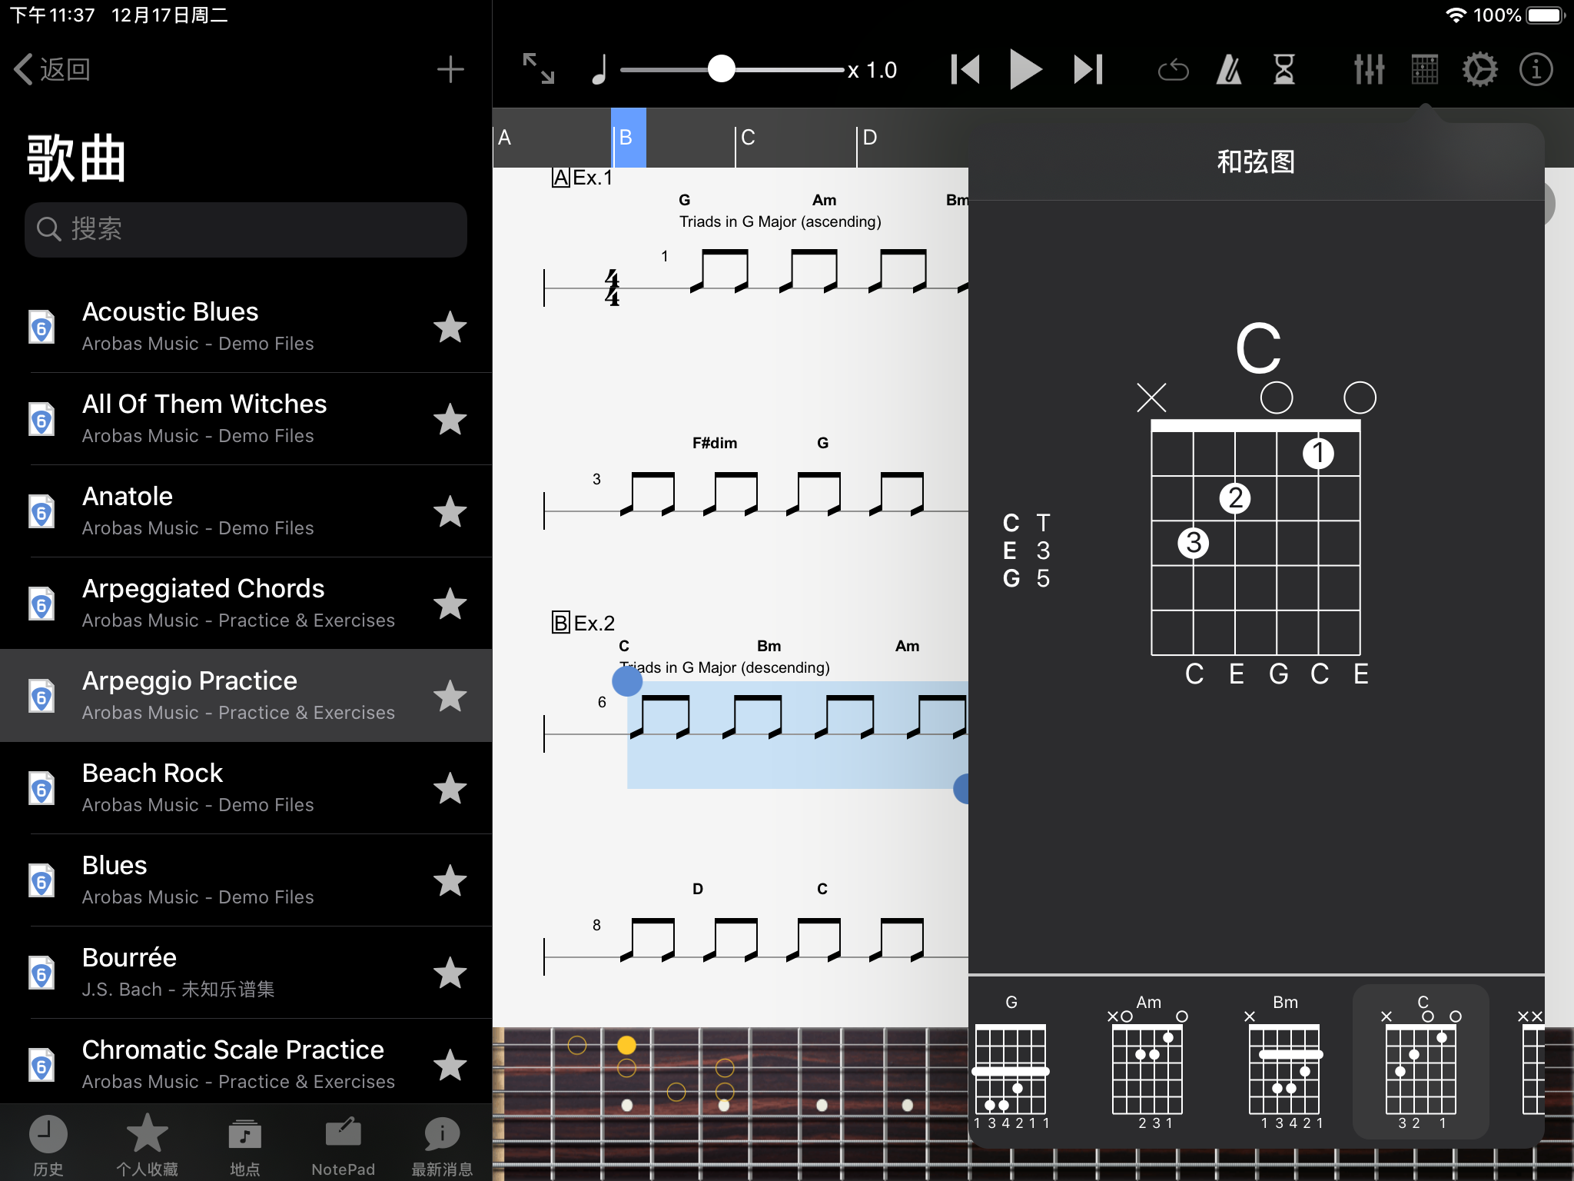Favorite the Beach Rock song star
The image size is (1574, 1181).
click(x=450, y=788)
